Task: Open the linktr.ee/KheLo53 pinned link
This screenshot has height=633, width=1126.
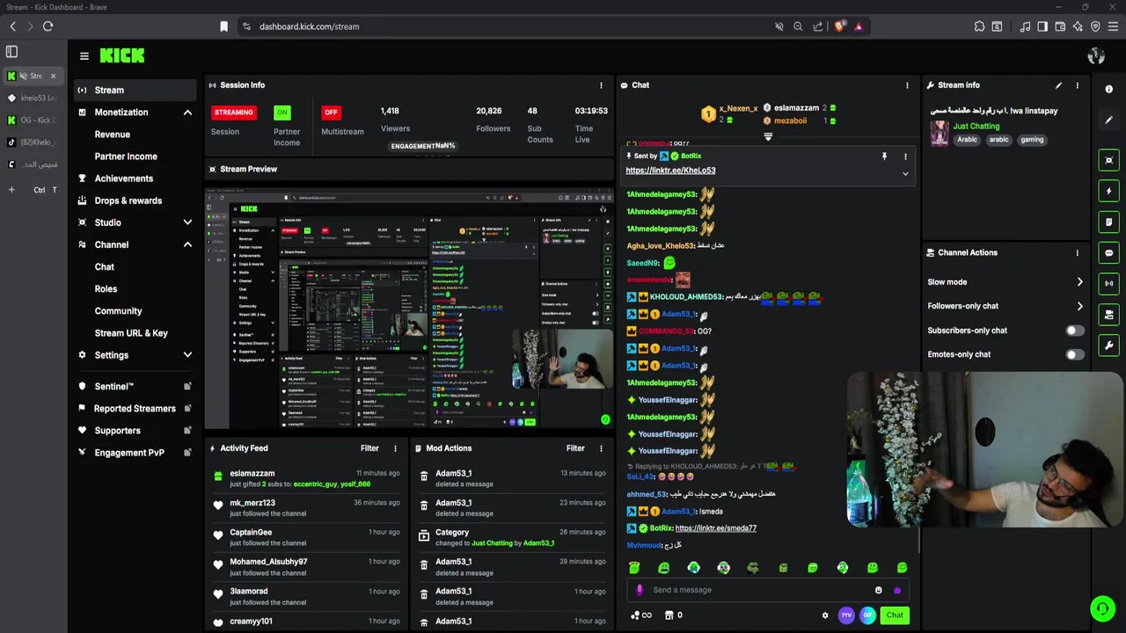Action: [x=670, y=171]
